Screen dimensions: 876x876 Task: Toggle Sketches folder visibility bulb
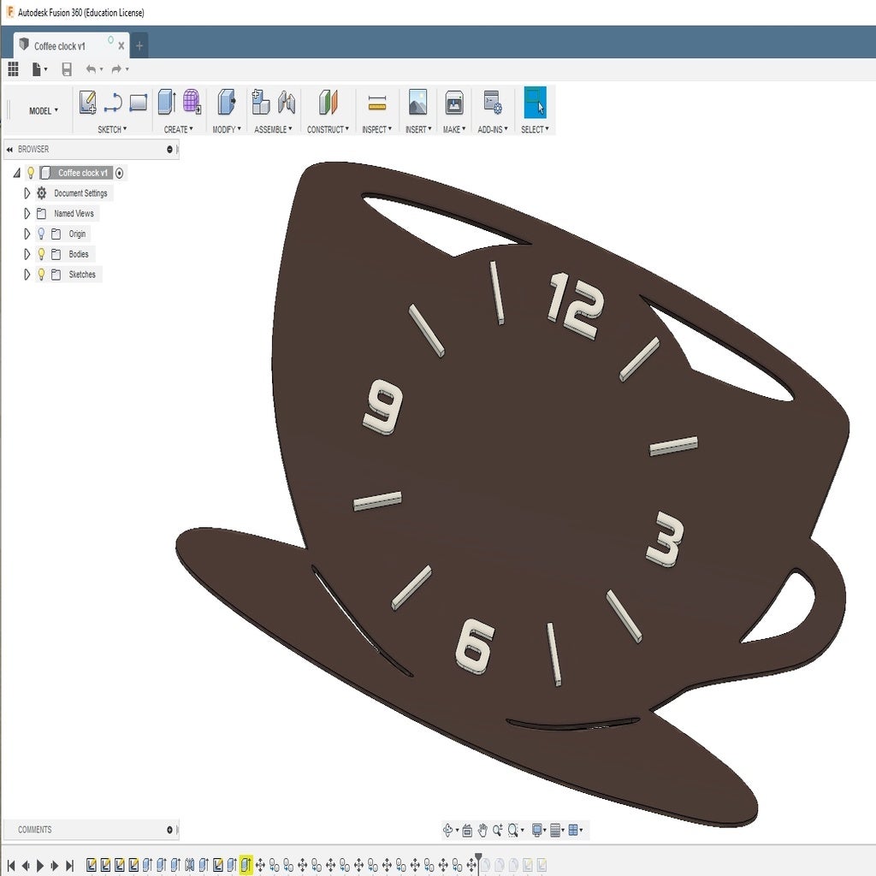click(41, 275)
